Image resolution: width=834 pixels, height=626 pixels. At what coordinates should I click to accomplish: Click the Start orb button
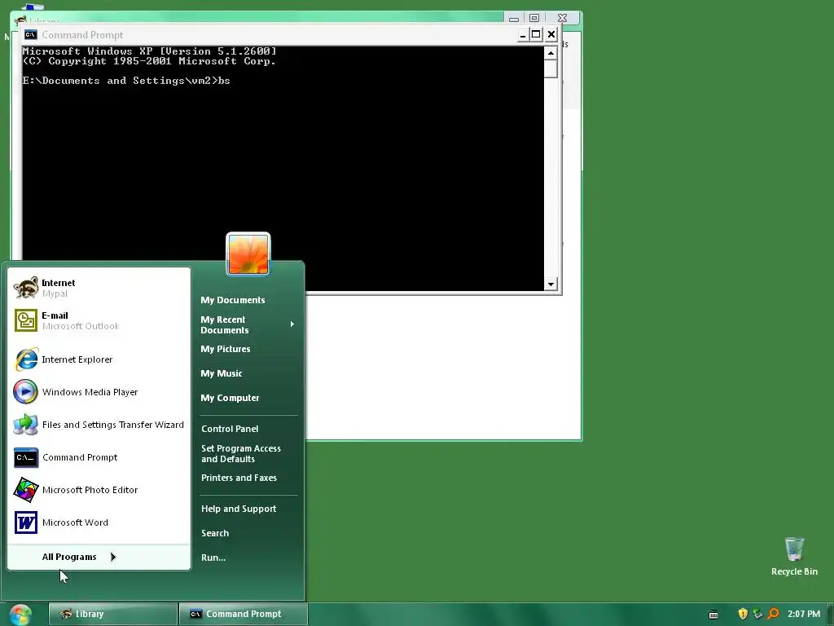point(20,615)
